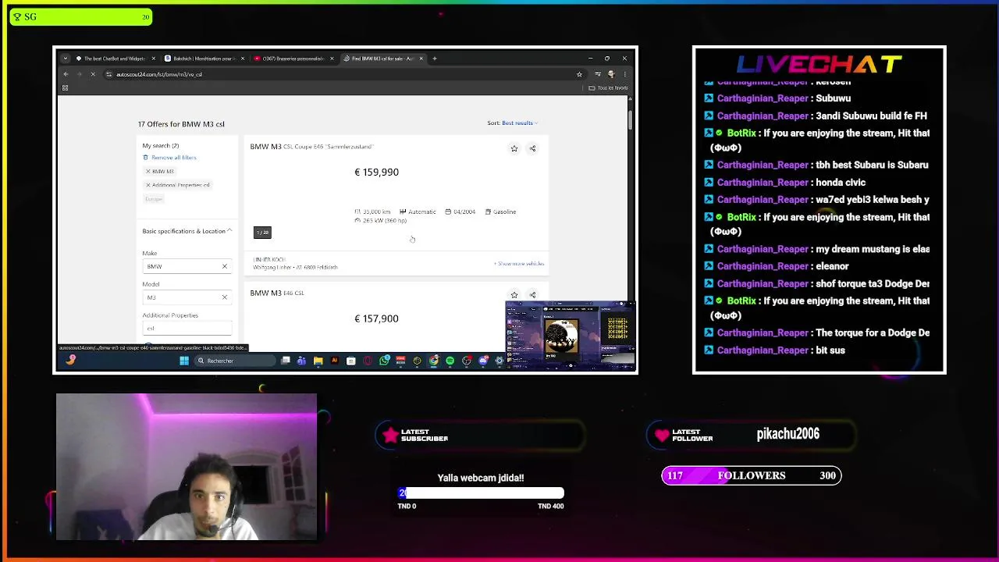
Task: Open the browser profile avatar
Action: pyautogui.click(x=611, y=74)
